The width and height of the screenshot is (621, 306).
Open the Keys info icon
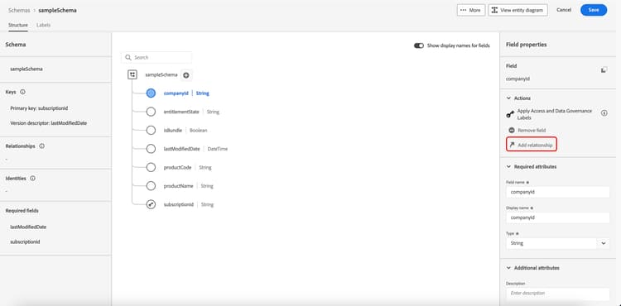coord(22,92)
